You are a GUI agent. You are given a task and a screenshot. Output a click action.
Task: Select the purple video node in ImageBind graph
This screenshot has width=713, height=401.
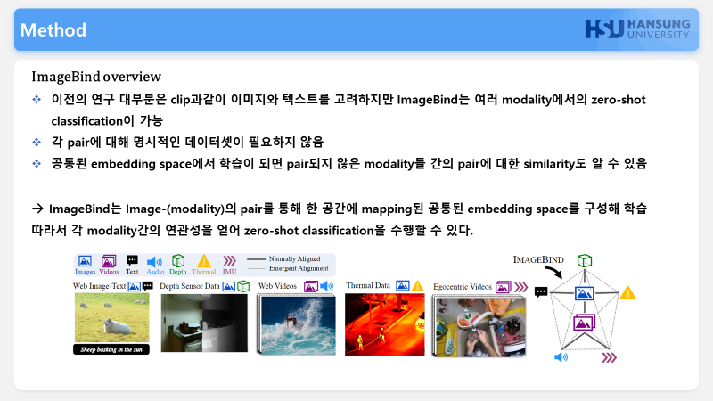pos(584,322)
